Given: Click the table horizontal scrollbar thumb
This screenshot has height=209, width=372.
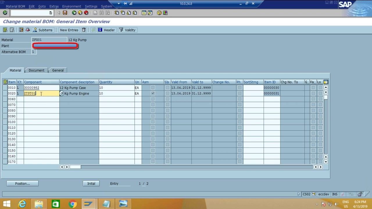Looking at the screenshot, I should pos(75,167).
